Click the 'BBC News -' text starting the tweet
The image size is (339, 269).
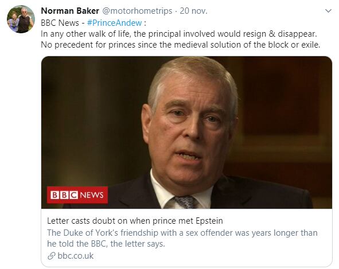click(63, 23)
